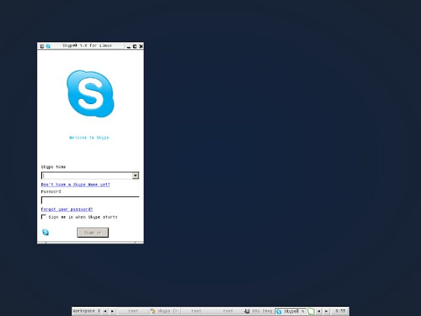Screen dimensions: 421x316
Task: Focus the Password input field
Action: [x=90, y=200]
